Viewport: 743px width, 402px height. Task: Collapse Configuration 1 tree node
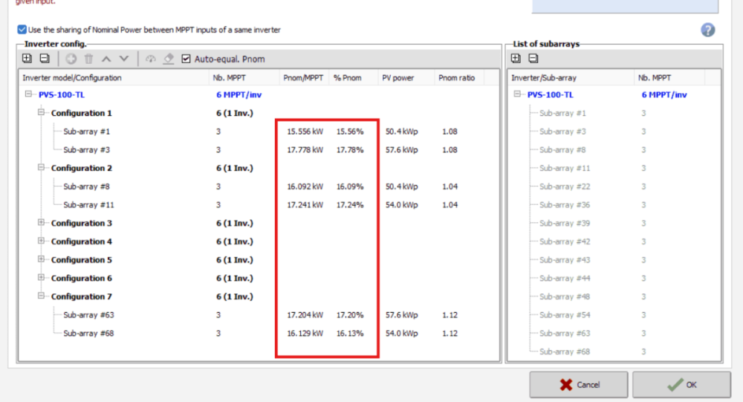click(x=42, y=113)
